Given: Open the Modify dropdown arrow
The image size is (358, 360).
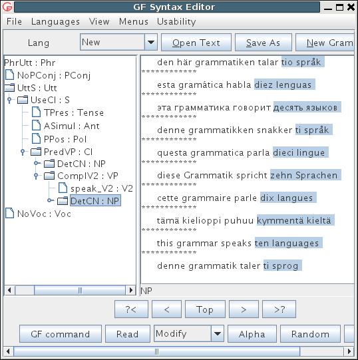Looking at the screenshot, I should 217,333.
